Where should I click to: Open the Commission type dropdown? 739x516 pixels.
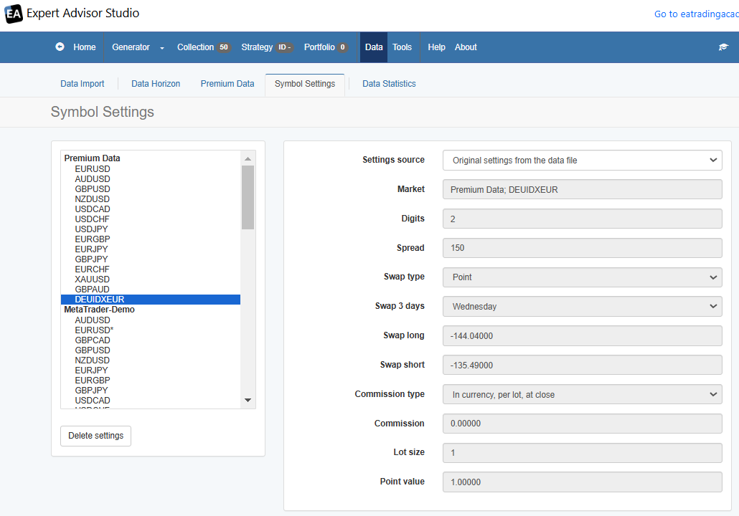[x=582, y=395]
